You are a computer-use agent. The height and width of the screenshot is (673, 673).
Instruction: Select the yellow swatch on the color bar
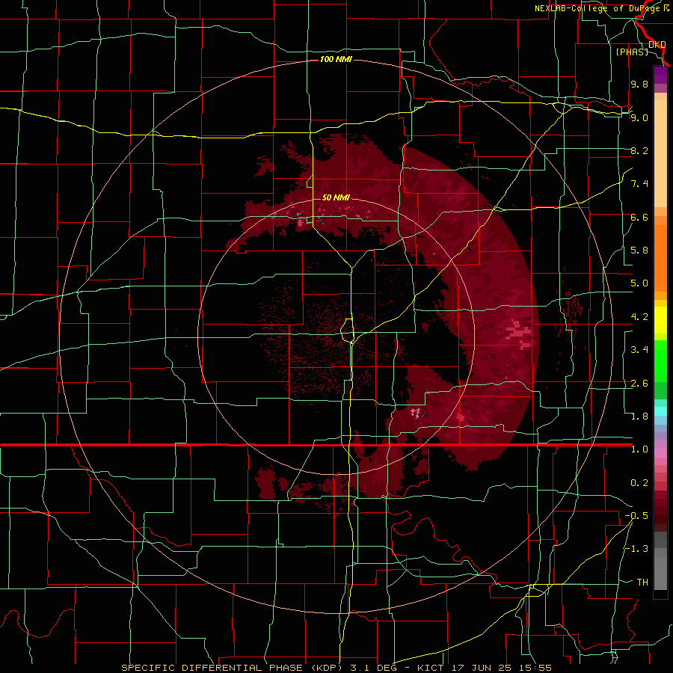pos(660,320)
